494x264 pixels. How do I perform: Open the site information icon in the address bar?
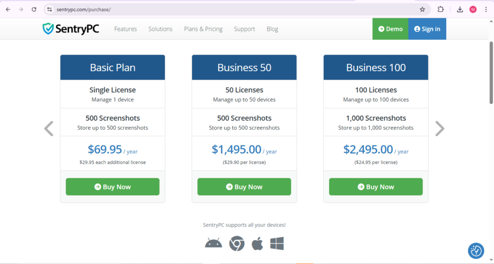coord(50,10)
